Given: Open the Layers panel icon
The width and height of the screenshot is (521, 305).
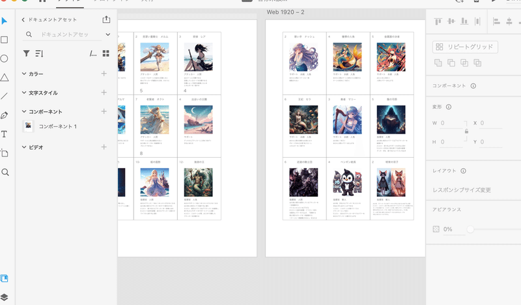Looking at the screenshot, I should click(x=5, y=297).
